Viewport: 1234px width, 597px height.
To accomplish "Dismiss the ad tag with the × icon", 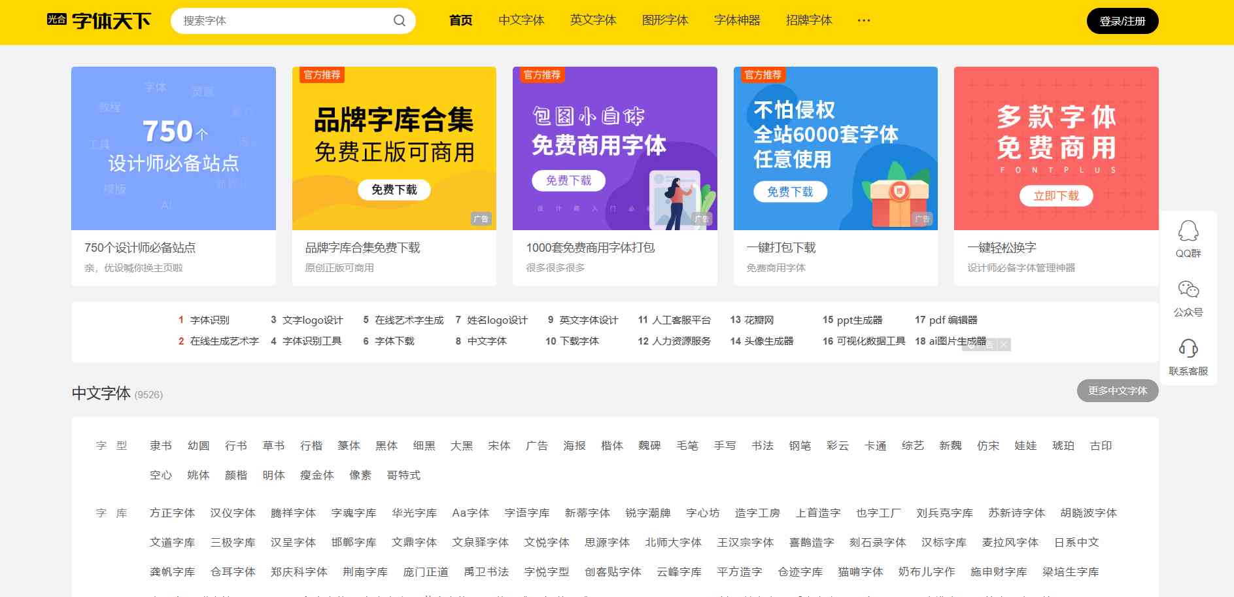I will pyautogui.click(x=1003, y=345).
